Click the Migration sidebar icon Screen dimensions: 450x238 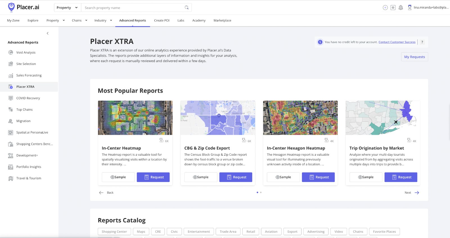[11, 121]
